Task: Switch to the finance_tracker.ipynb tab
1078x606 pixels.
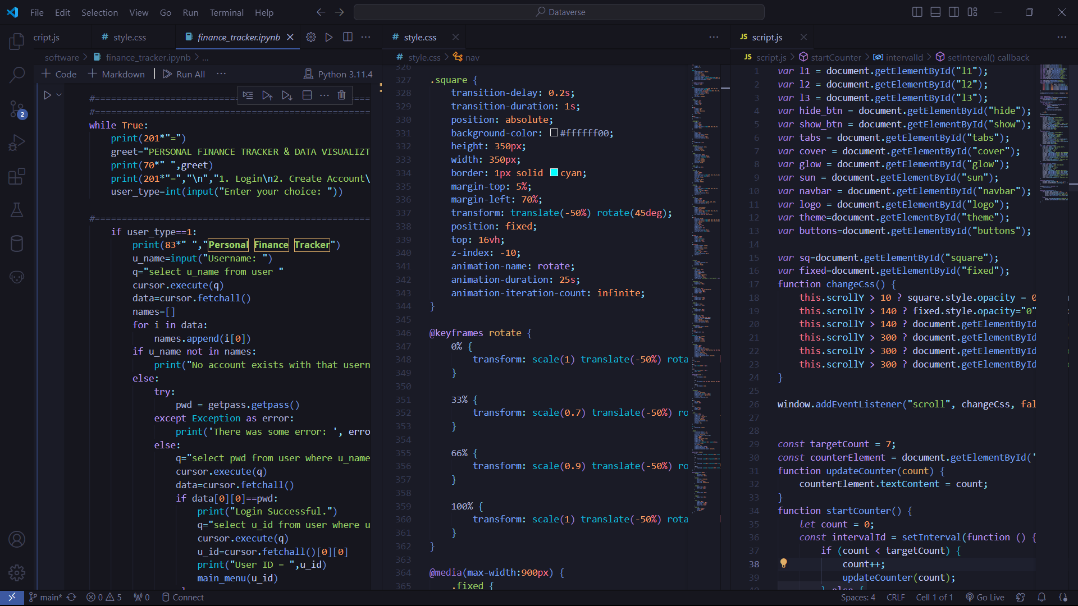Action: [238, 37]
